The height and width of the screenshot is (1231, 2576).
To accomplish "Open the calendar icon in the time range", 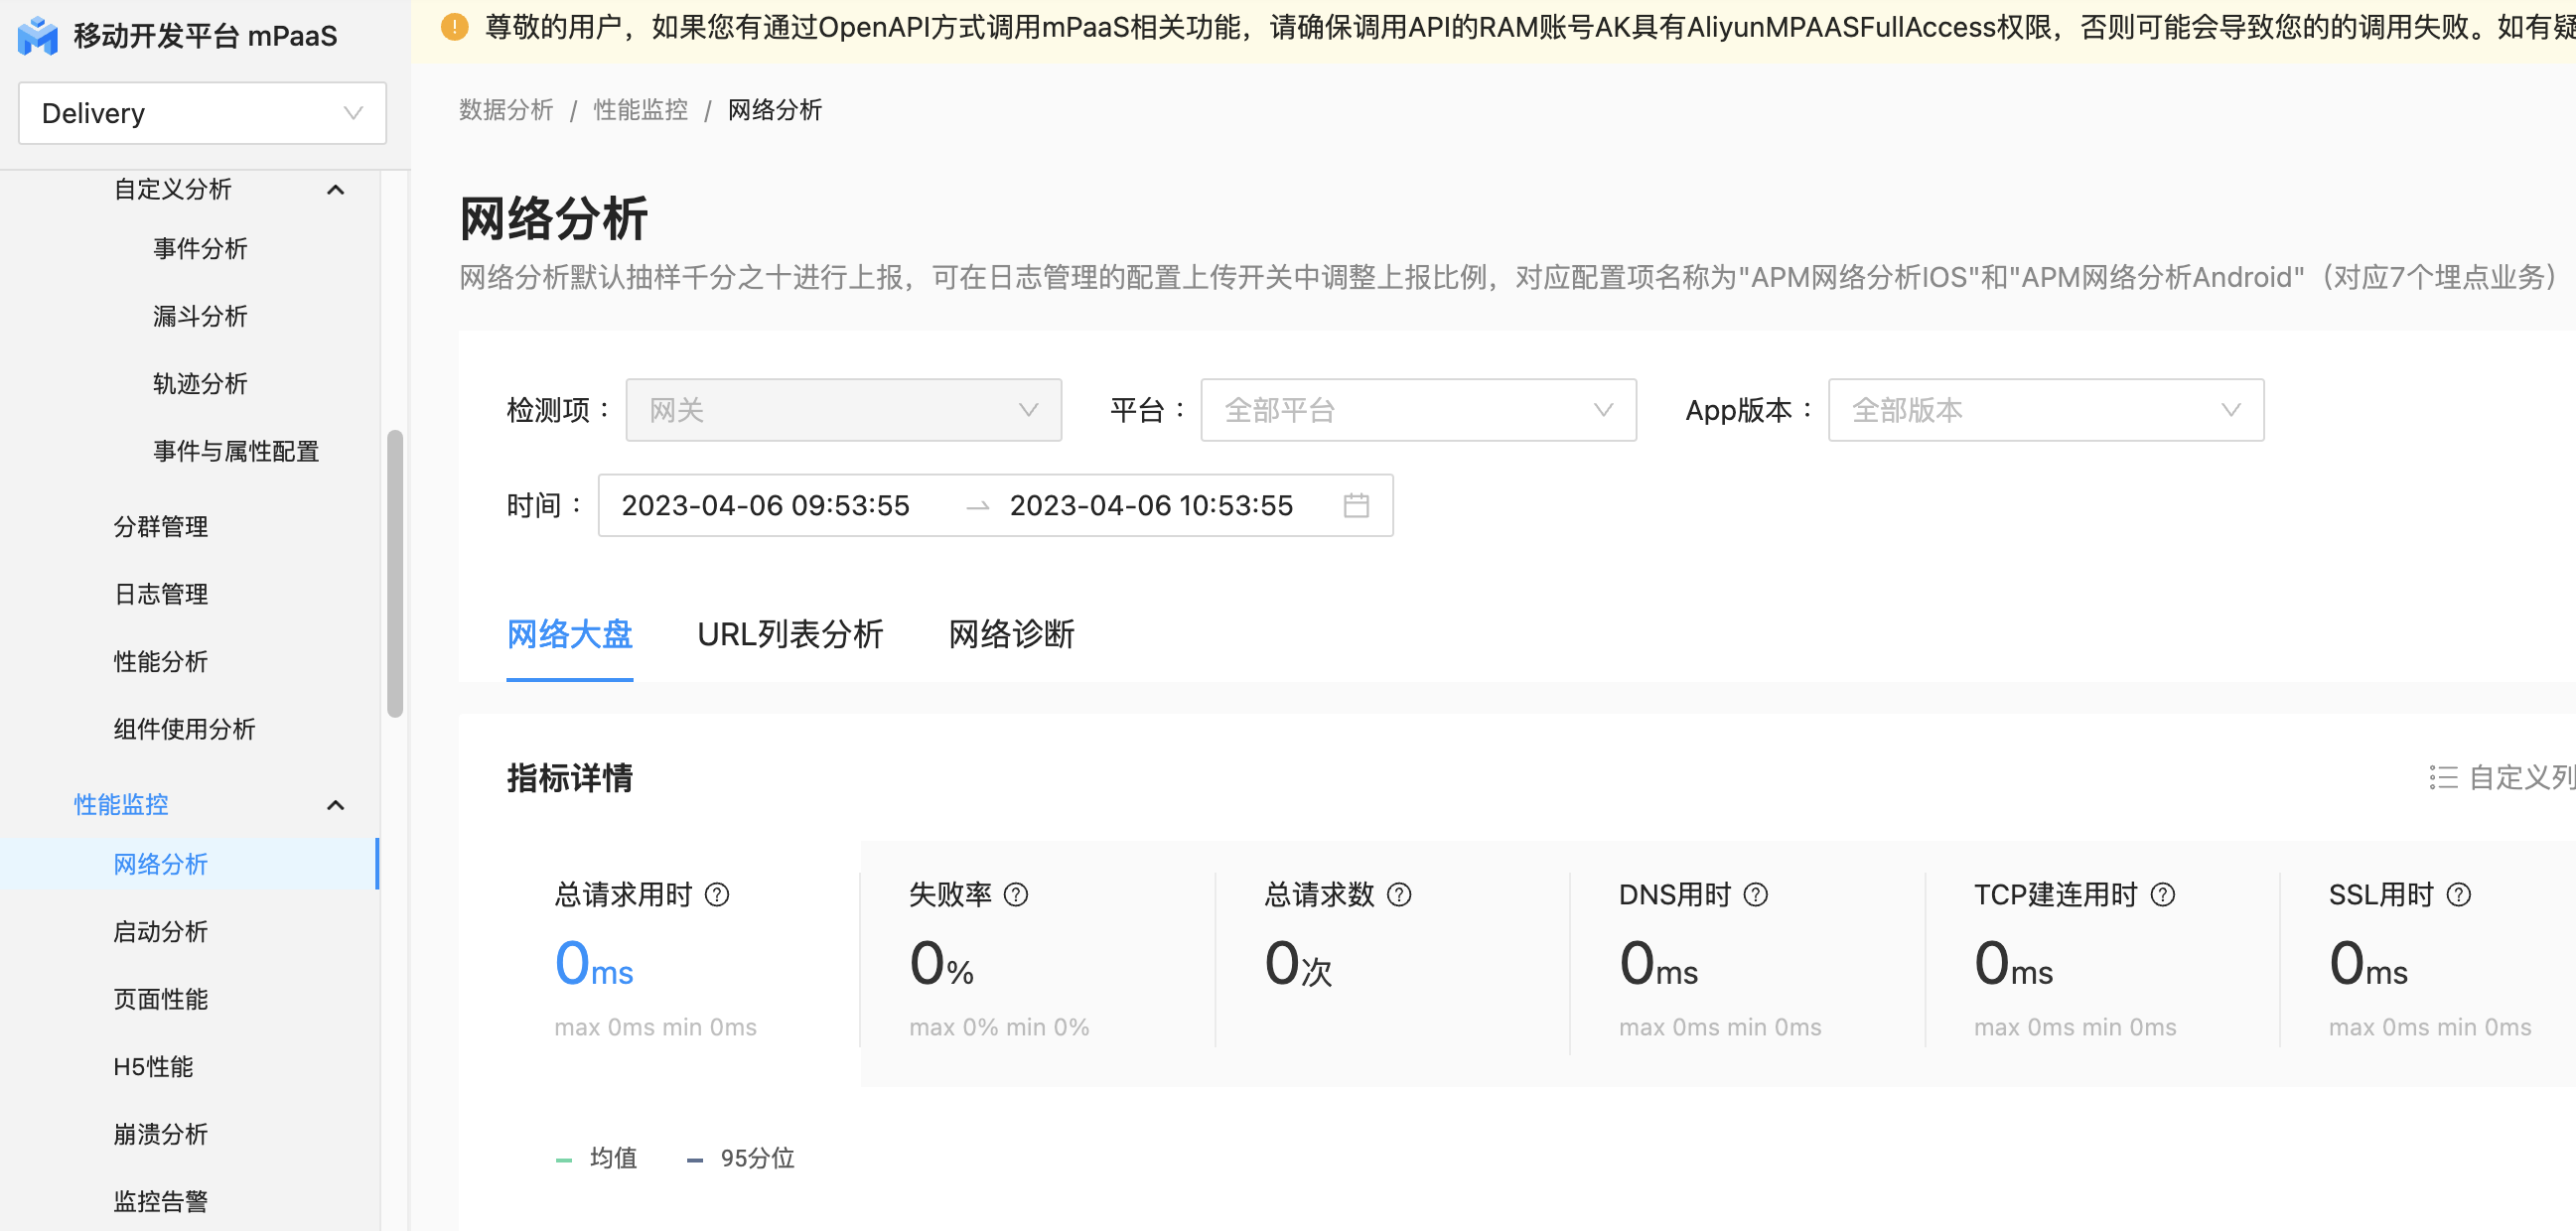I will tap(1356, 505).
